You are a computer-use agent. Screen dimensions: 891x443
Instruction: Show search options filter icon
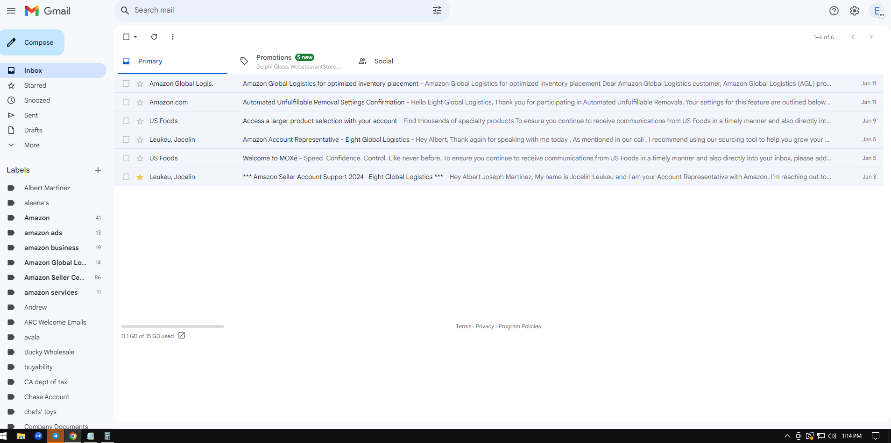pos(437,10)
